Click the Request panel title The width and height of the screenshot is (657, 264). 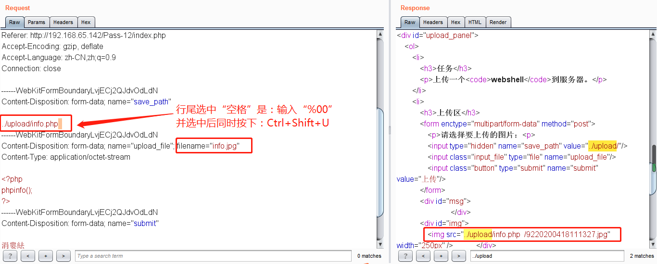pos(17,8)
